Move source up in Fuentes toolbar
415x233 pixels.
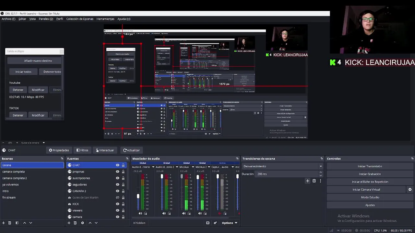pyautogui.click(x=90, y=223)
